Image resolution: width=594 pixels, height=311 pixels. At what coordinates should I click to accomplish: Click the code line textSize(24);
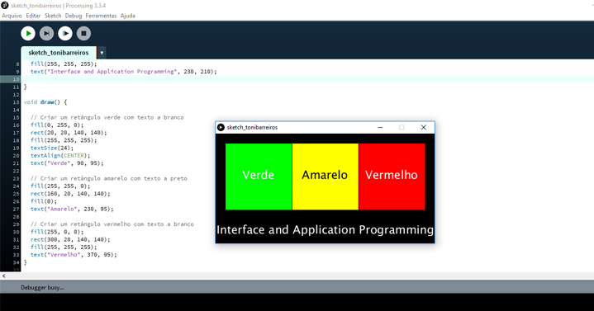pyautogui.click(x=52, y=148)
